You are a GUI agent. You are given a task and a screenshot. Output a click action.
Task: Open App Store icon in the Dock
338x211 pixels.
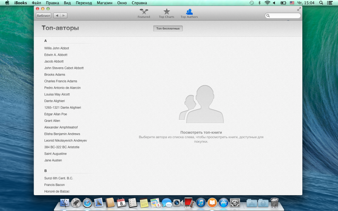click(x=223, y=203)
